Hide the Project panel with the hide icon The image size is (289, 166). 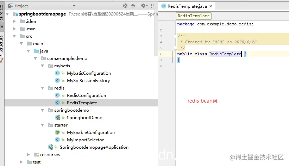[153, 6]
